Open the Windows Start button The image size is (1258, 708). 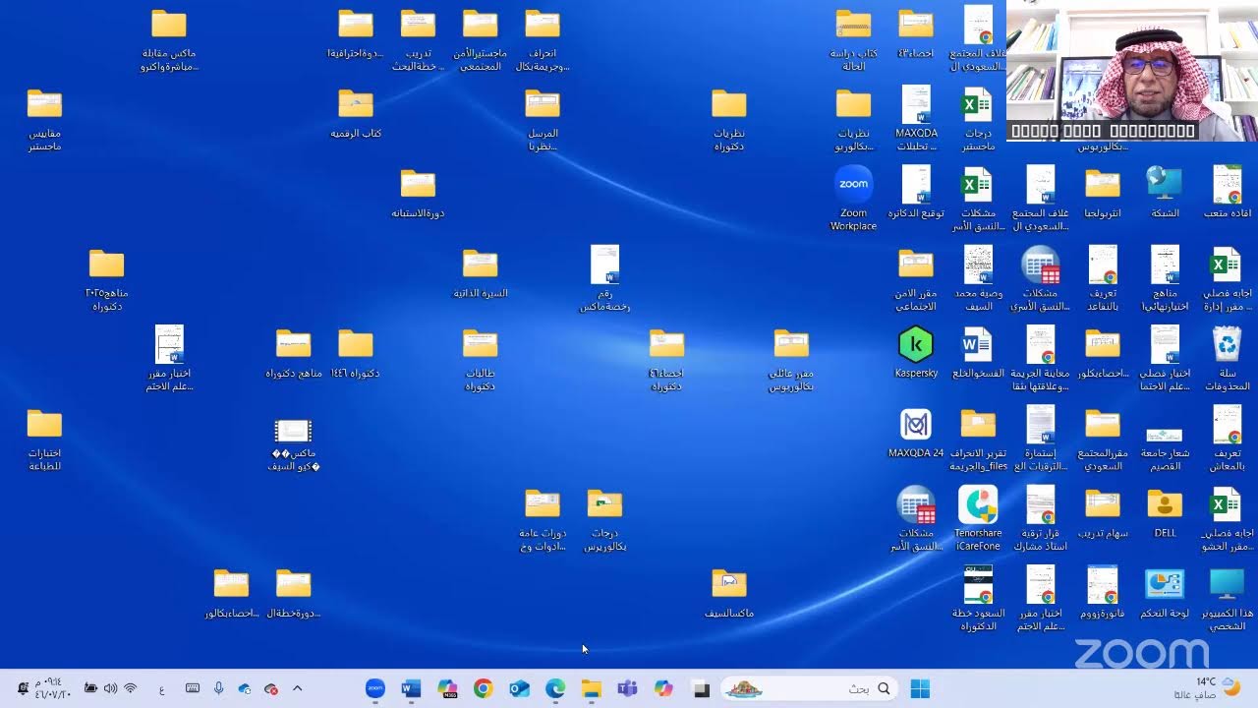[x=920, y=688]
